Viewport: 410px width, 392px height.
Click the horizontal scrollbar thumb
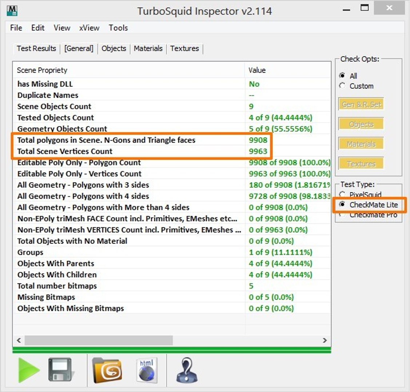coord(99,340)
